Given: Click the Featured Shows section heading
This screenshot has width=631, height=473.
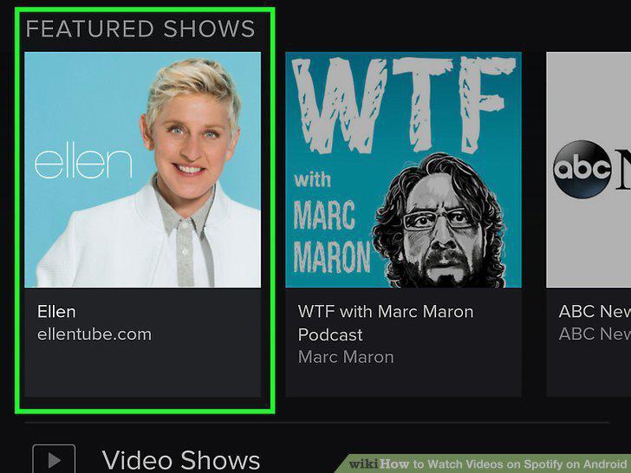Looking at the screenshot, I should [x=140, y=29].
